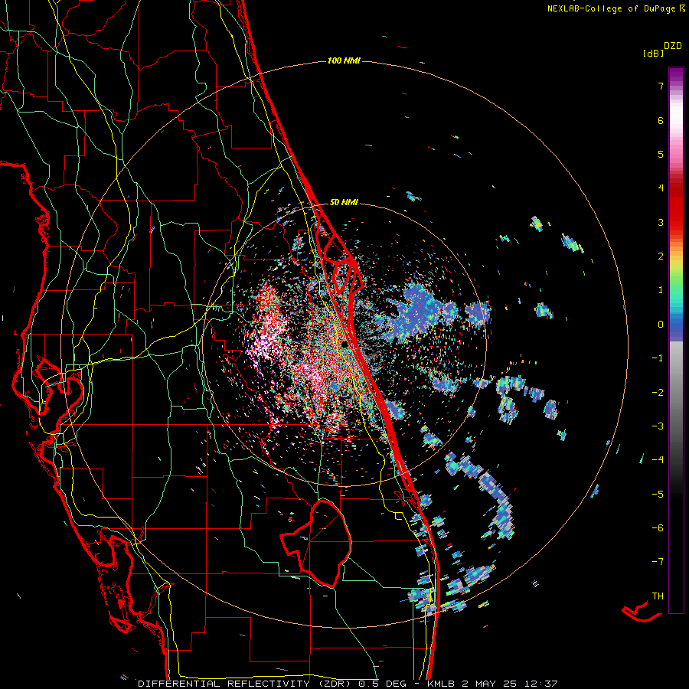
Task: Select the 6 value on color scale
Action: (661, 120)
